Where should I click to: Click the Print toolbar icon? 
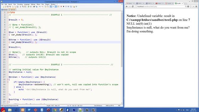coord(17,7)
